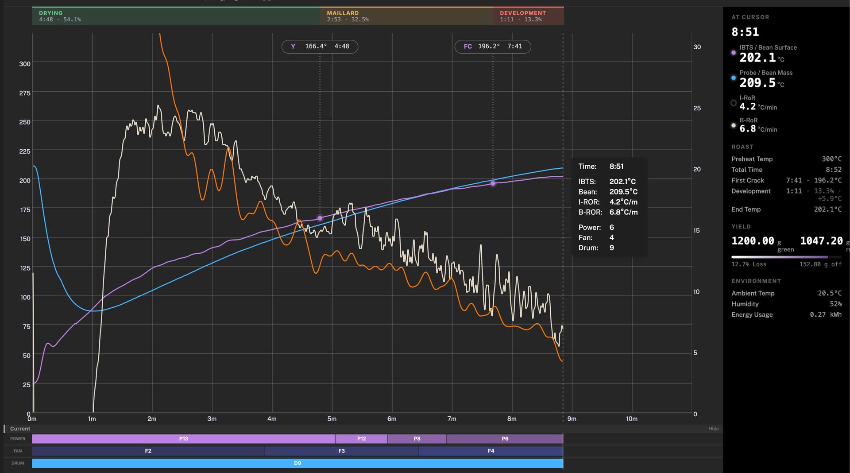The height and width of the screenshot is (473, 850).
Task: Click the B-RoR 6.8 °C/min value
Action: (x=758, y=129)
